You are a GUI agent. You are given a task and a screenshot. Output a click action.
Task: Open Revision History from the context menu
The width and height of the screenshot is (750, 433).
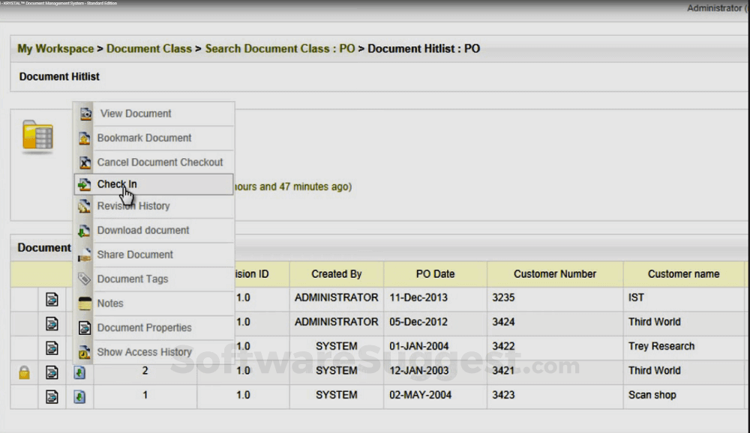[x=133, y=206]
